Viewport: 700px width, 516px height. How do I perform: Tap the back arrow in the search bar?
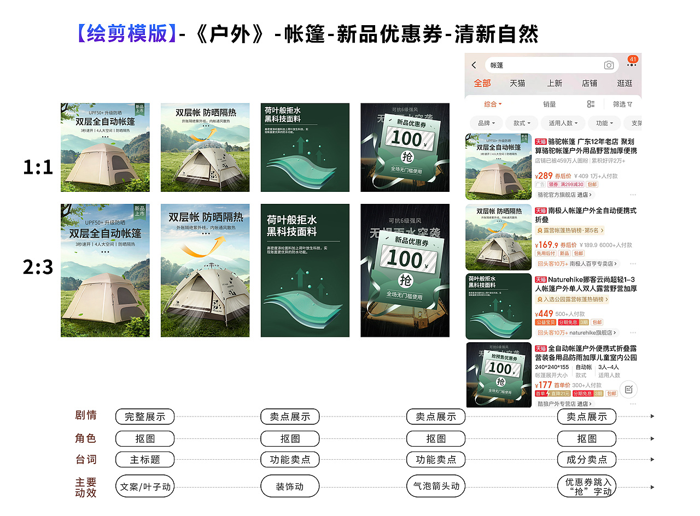pos(473,64)
